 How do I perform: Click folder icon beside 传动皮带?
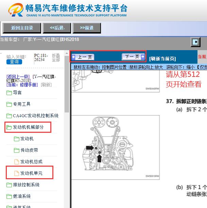click(x=17, y=150)
